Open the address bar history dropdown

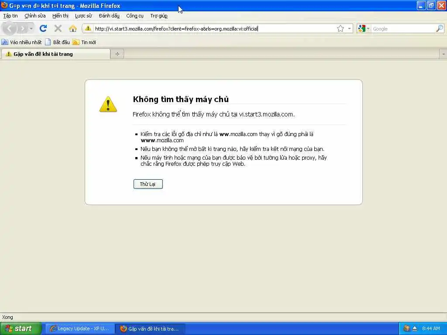(349, 28)
